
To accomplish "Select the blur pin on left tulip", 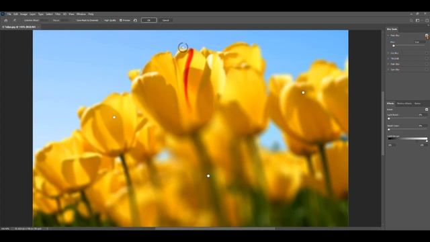I will 114,117.
